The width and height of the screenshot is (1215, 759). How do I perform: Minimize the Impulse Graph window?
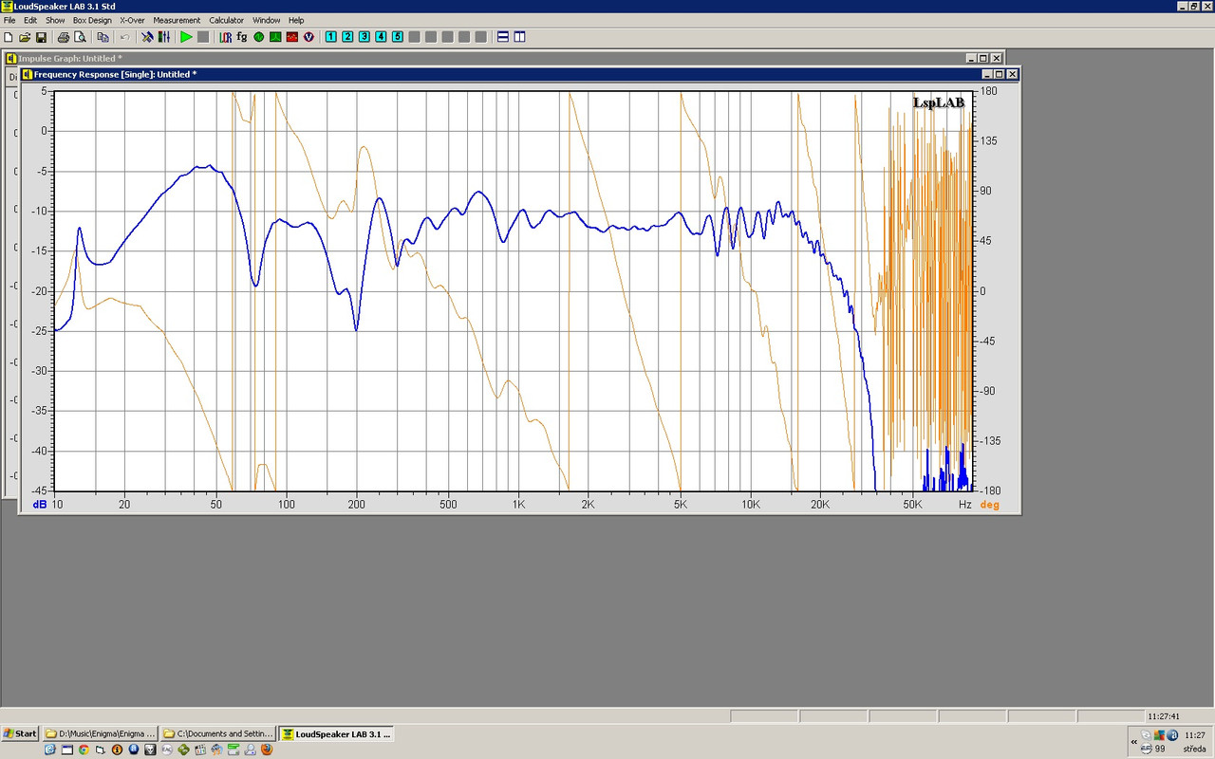pos(970,59)
